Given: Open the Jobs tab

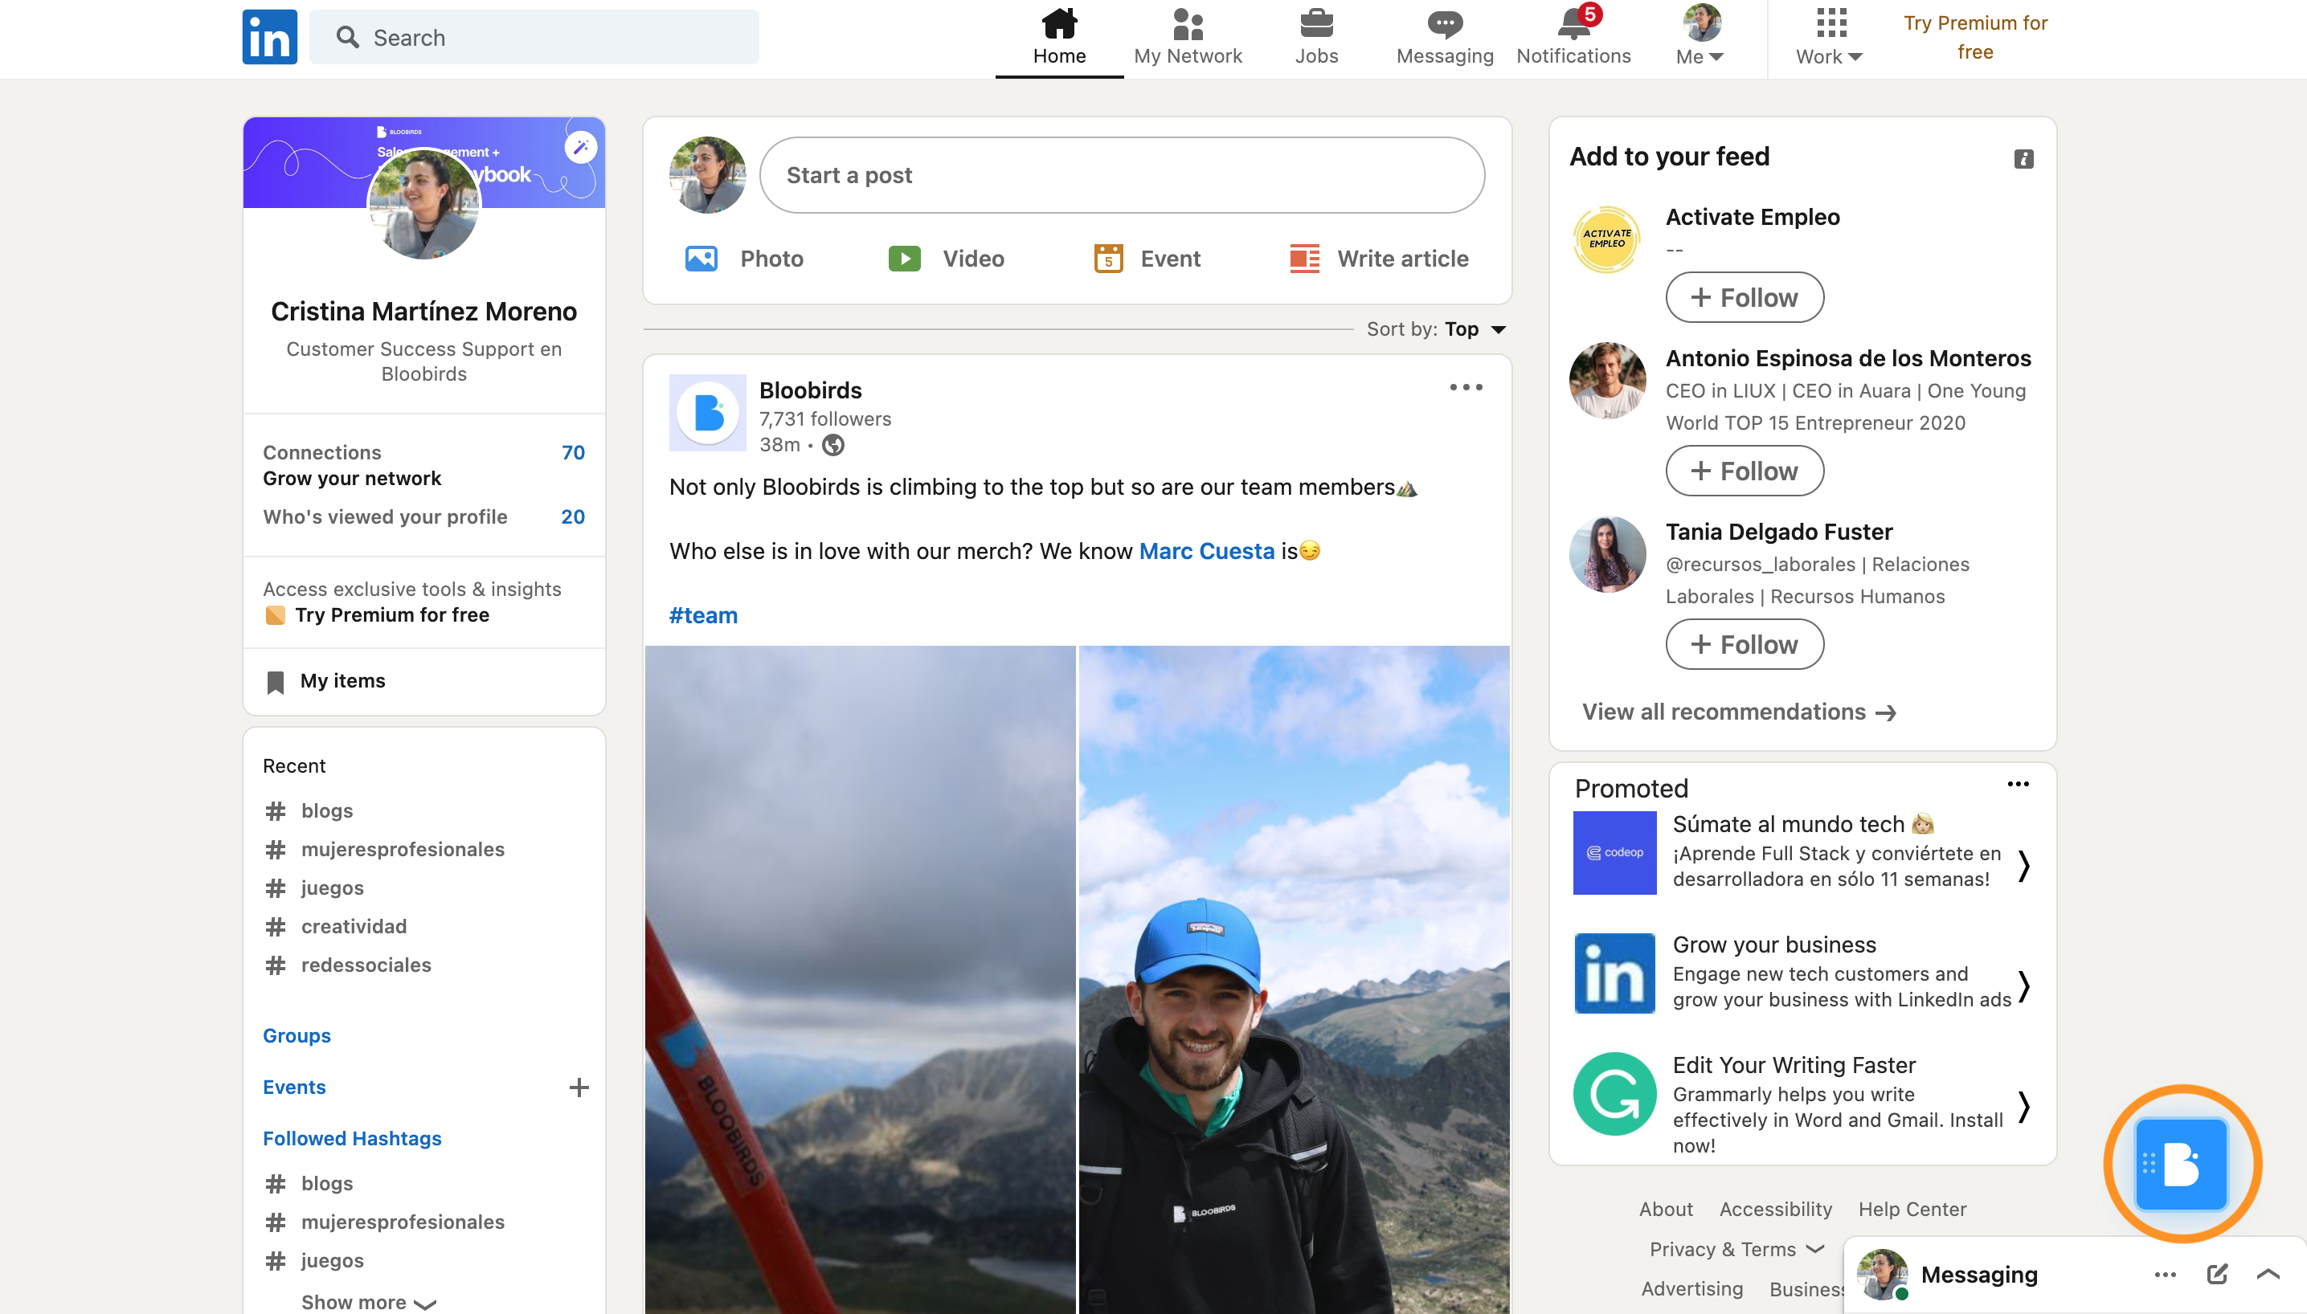Looking at the screenshot, I should point(1316,38).
